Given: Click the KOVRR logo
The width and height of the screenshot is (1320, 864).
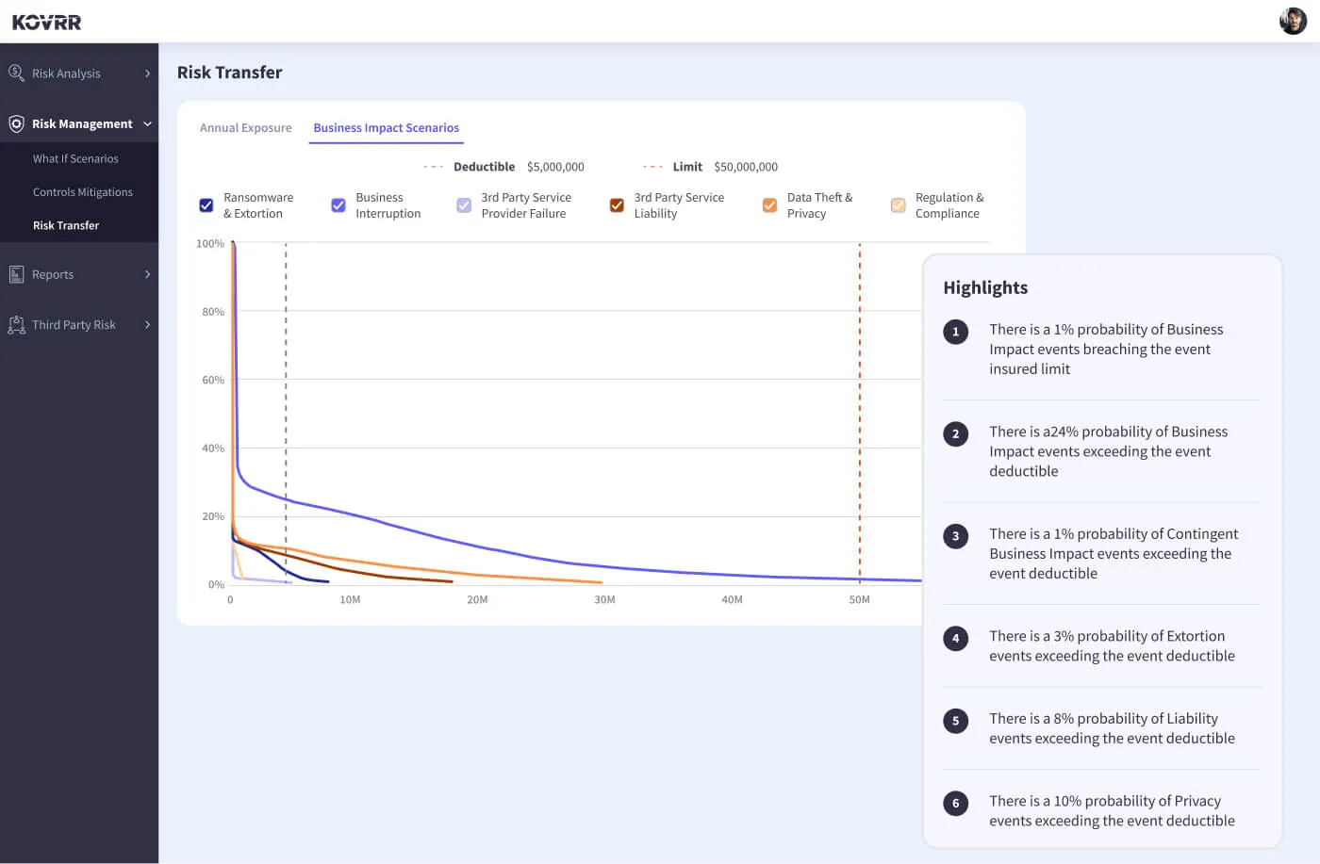Looking at the screenshot, I should [46, 21].
